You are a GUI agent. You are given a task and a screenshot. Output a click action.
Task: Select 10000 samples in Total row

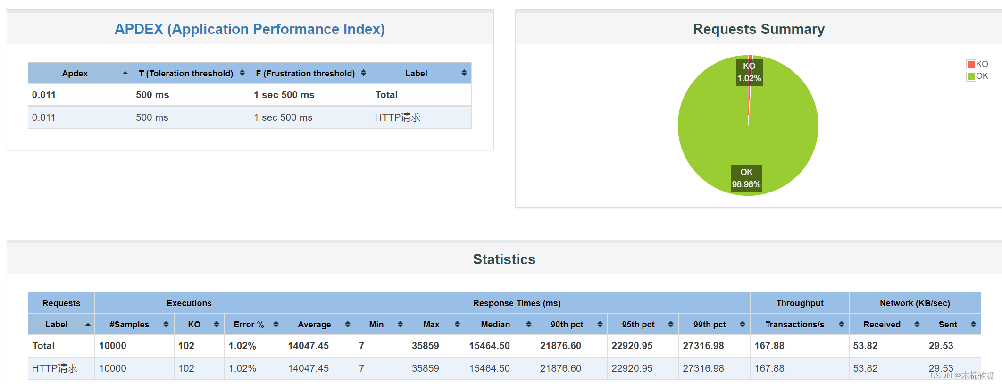[x=113, y=346]
